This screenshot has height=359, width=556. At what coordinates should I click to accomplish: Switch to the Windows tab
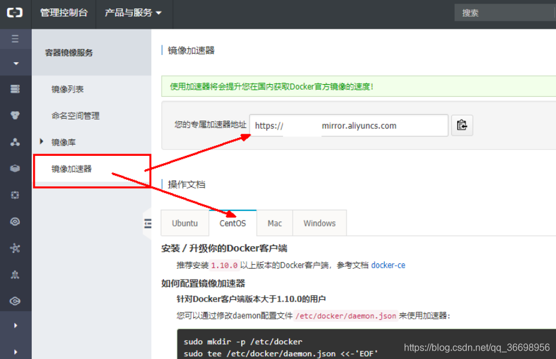point(320,223)
